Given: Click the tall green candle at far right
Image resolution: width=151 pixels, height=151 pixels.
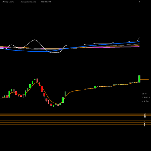Looking at the screenshot, I should pyautogui.click(x=139, y=79).
